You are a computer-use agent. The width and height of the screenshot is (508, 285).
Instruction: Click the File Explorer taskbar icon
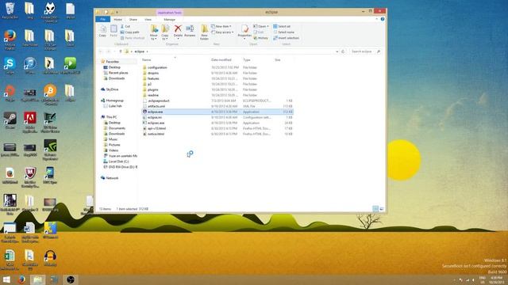click(37, 279)
